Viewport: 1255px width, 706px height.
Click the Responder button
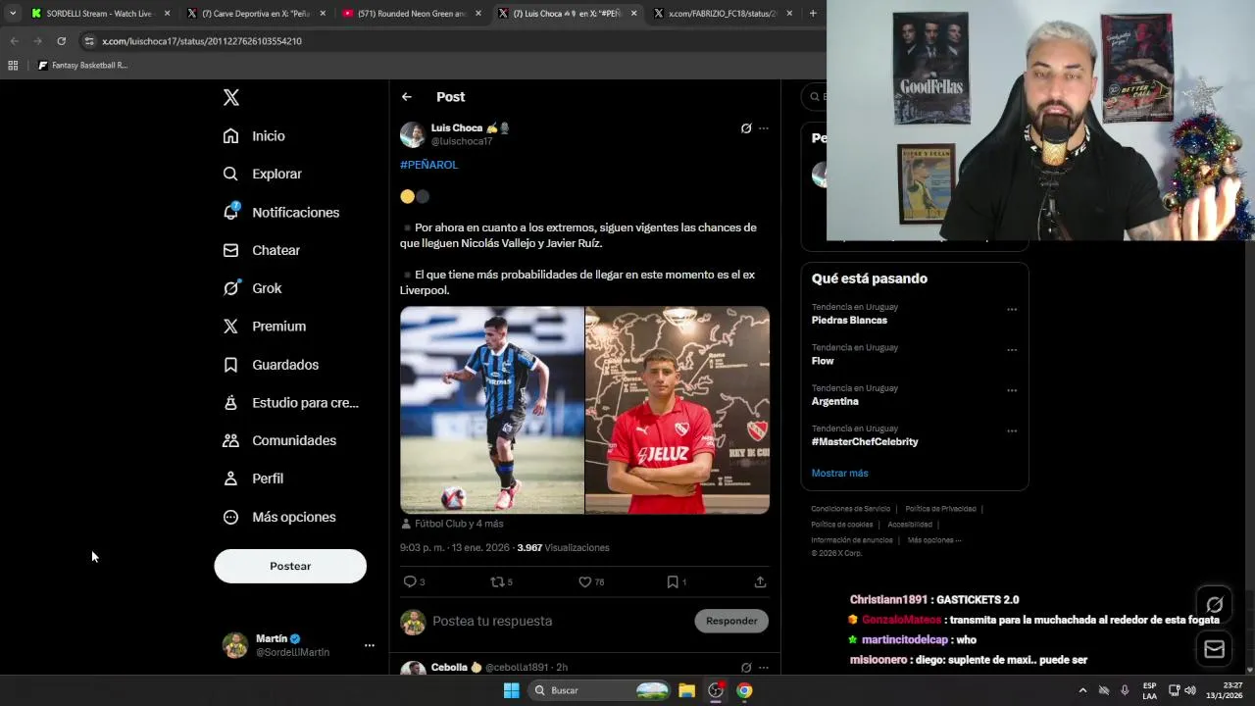731,621
